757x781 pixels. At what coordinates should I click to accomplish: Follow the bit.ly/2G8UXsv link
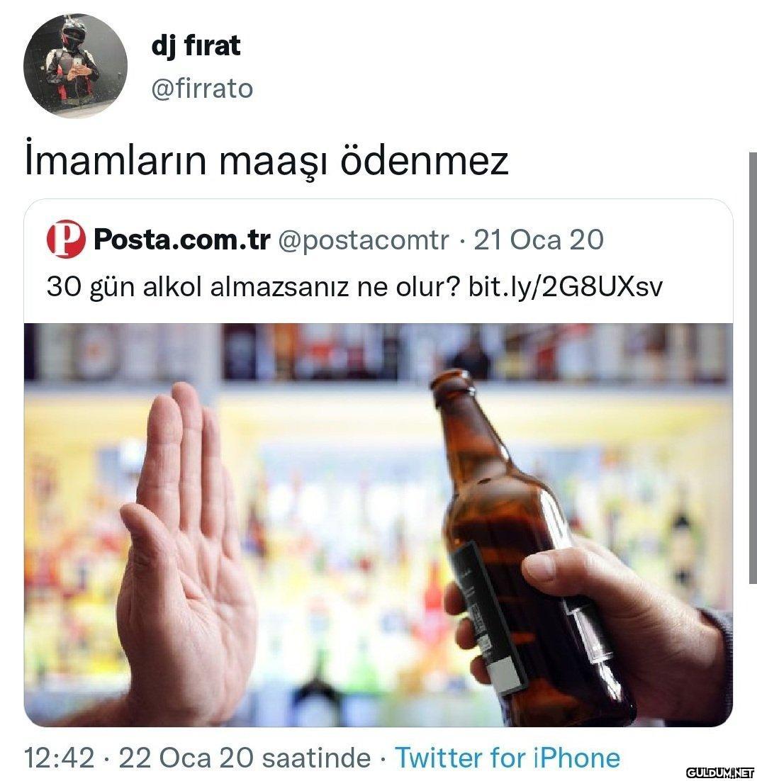coord(566,287)
